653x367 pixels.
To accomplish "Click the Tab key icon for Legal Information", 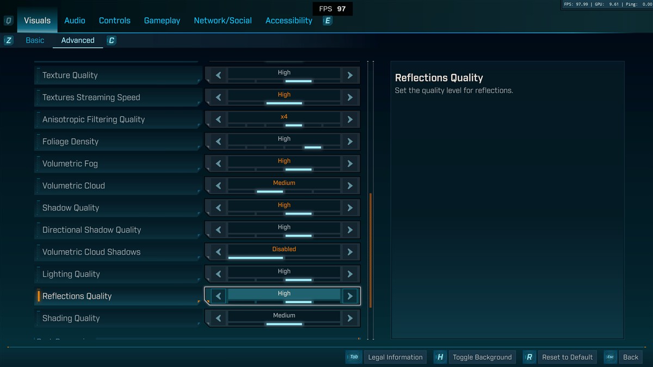I will (354, 357).
